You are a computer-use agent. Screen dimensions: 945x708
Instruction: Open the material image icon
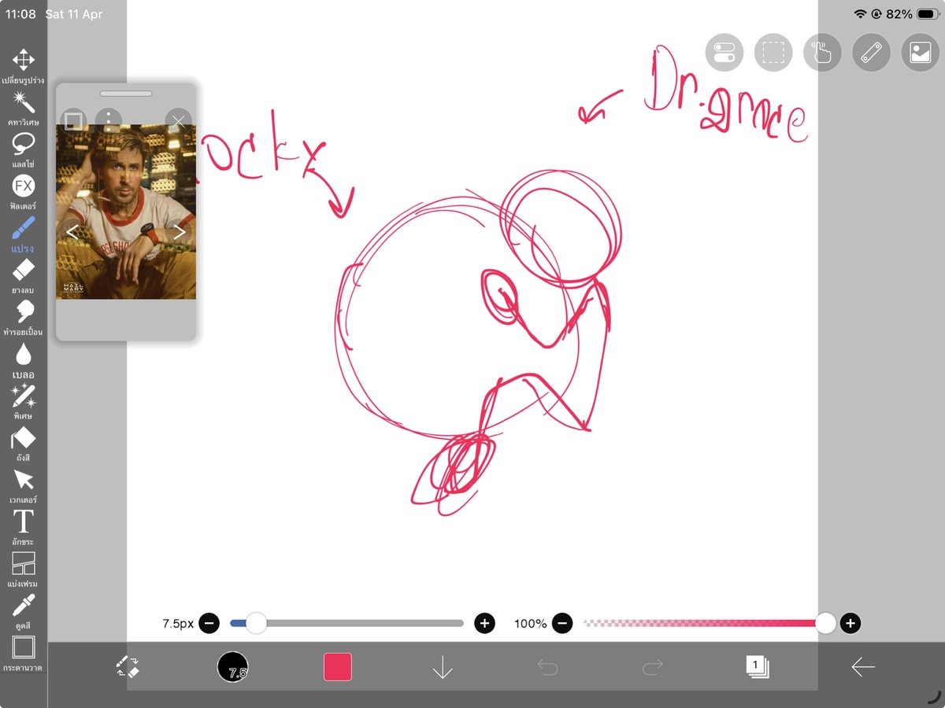921,53
